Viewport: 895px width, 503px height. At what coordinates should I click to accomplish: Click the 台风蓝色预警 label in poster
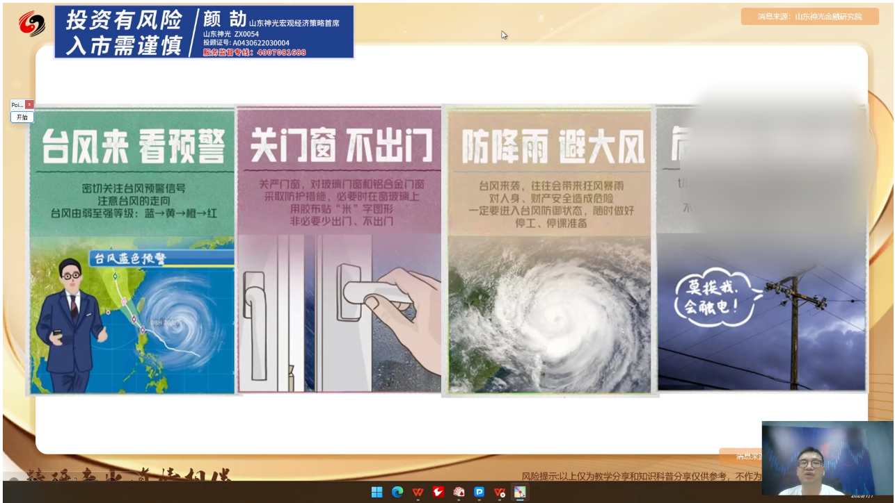(x=131, y=258)
